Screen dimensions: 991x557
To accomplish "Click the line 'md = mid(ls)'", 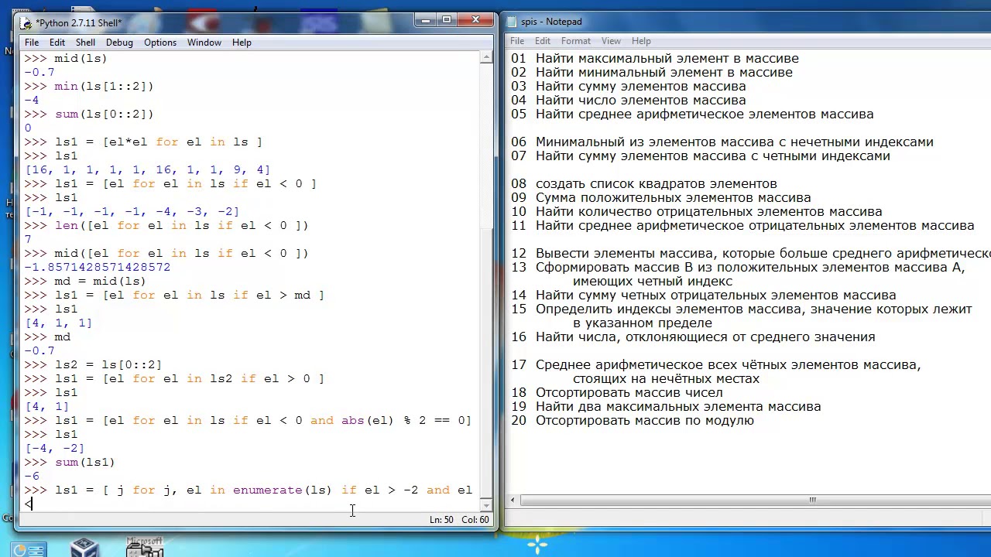I will pyautogui.click(x=100, y=281).
